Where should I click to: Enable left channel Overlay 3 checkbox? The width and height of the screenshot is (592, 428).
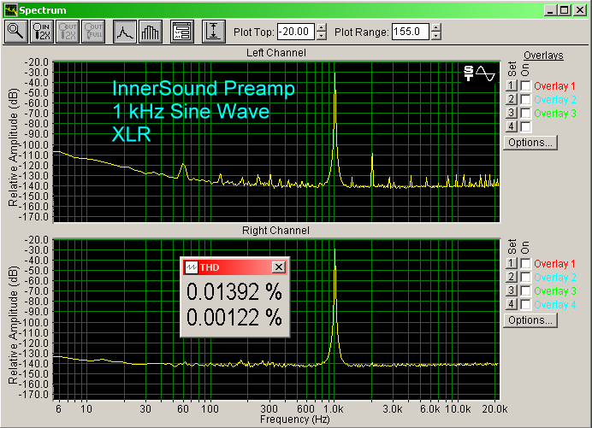[x=525, y=113]
